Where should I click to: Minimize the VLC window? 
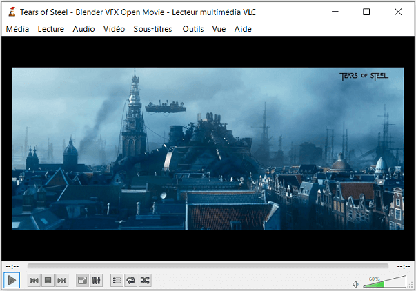(x=335, y=12)
